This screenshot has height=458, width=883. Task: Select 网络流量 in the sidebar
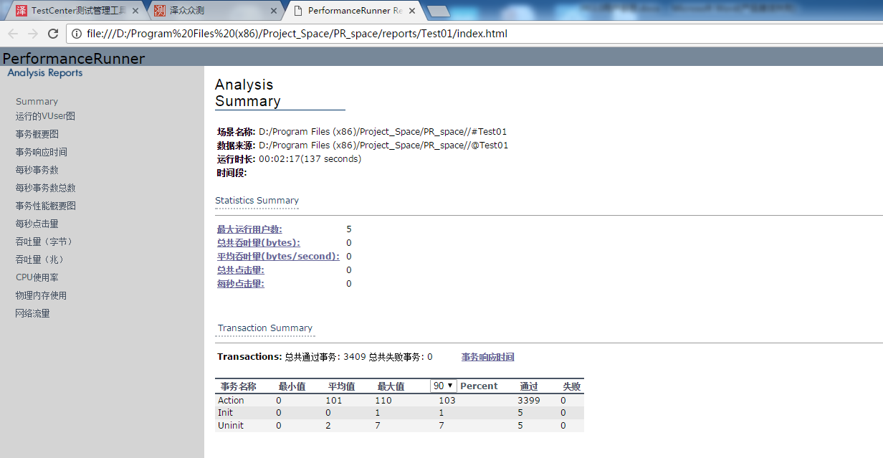(33, 313)
